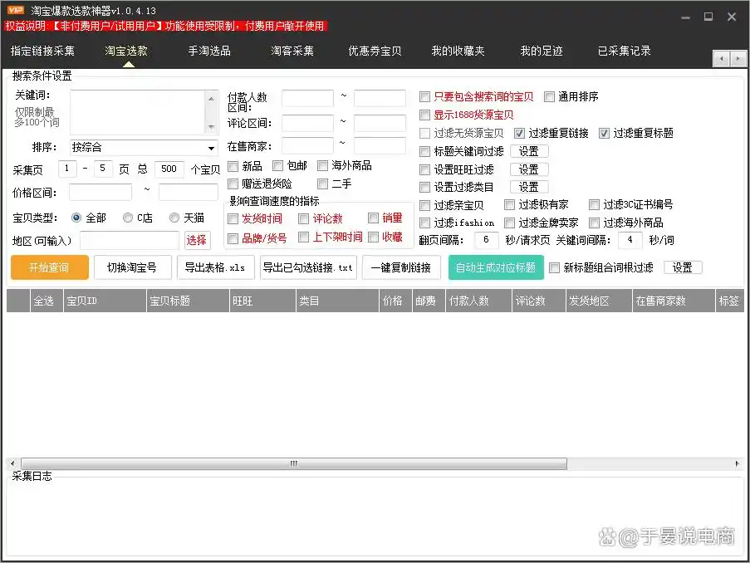Click the horizontal scrollbar above 采集日志
The height and width of the screenshot is (563, 750).
point(292,463)
